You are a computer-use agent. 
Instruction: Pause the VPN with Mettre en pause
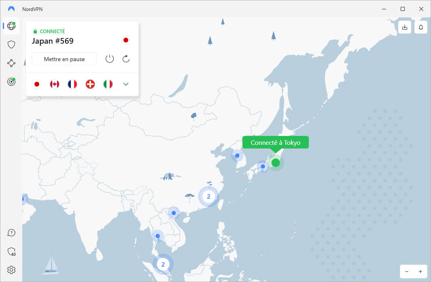64,59
